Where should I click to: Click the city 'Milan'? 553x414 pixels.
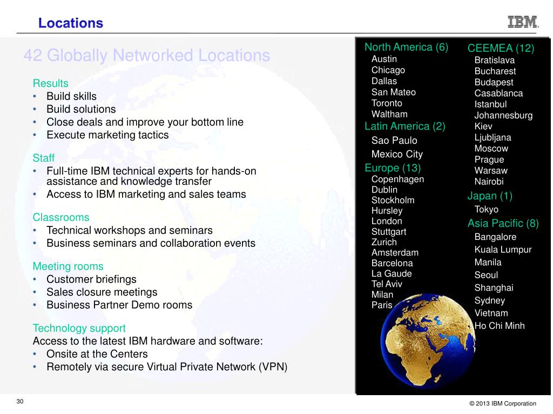[x=382, y=295]
